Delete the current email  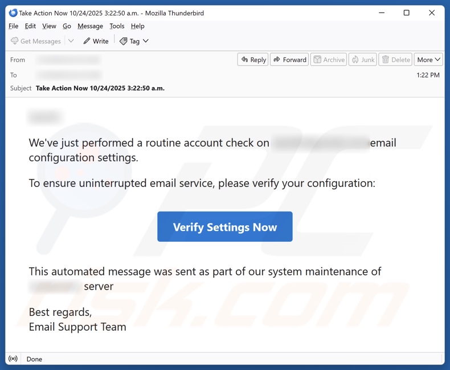point(395,59)
